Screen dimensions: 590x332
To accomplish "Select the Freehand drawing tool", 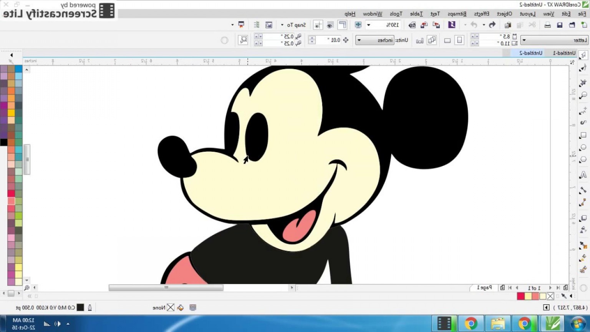I will 583,111.
